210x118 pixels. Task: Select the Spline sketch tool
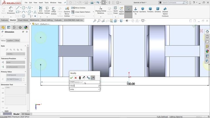[29, 8]
